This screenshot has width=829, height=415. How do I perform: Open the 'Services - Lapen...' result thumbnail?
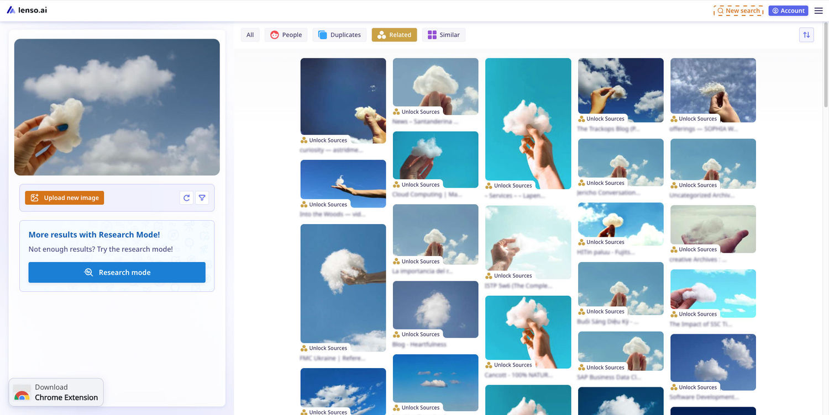click(x=528, y=124)
